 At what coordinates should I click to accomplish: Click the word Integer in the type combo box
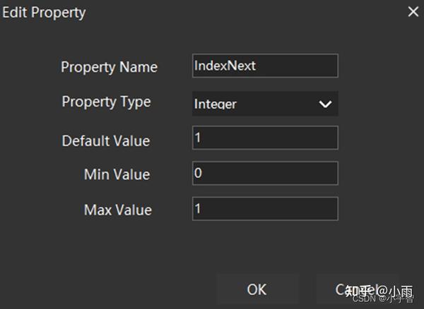point(215,104)
